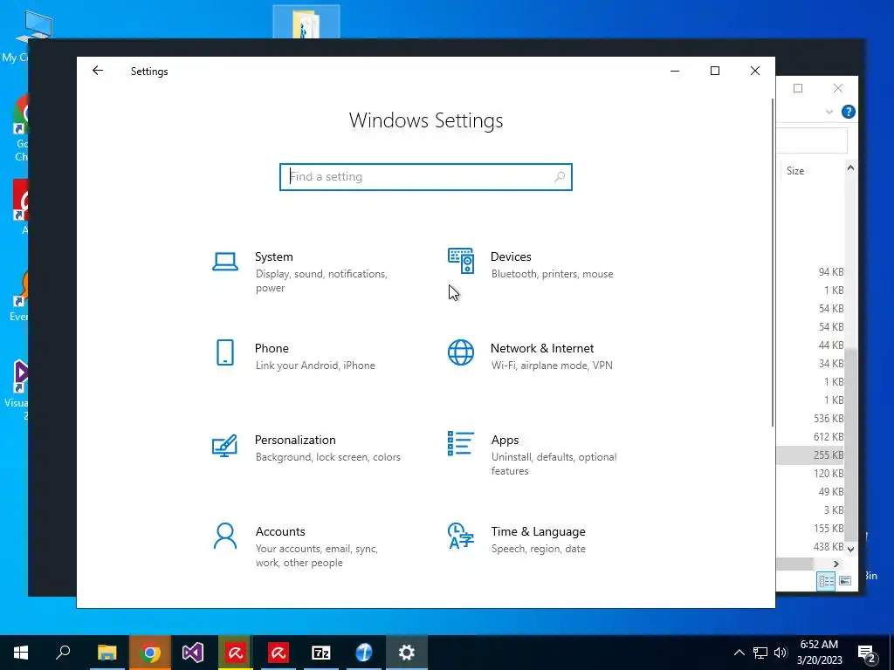Open the Windows Start menu
This screenshot has width=894, height=670.
click(x=21, y=653)
